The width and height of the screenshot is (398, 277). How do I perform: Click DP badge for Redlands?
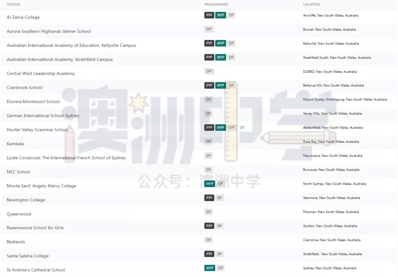208,240
